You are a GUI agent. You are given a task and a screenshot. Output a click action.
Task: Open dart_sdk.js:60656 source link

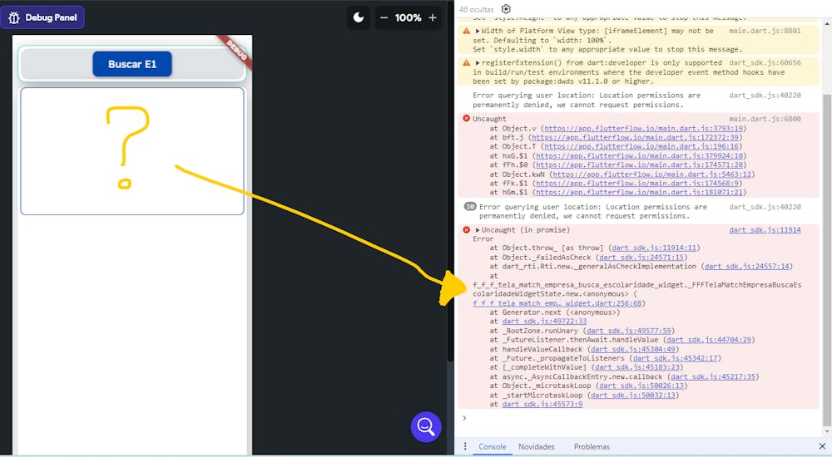(765, 62)
